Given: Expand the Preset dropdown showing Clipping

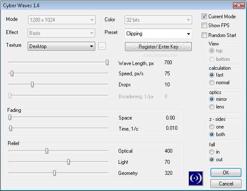Looking at the screenshot, I should [158, 34].
